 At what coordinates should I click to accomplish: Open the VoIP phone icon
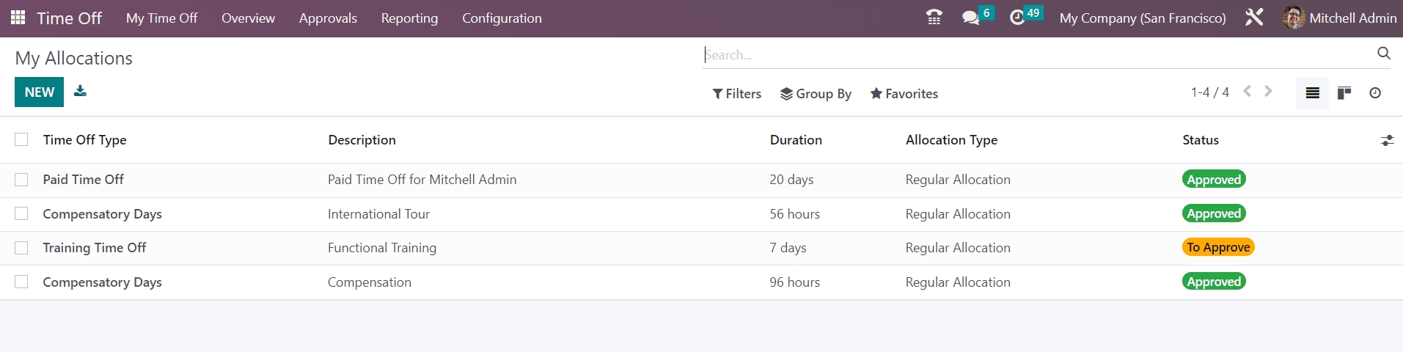coord(934,18)
